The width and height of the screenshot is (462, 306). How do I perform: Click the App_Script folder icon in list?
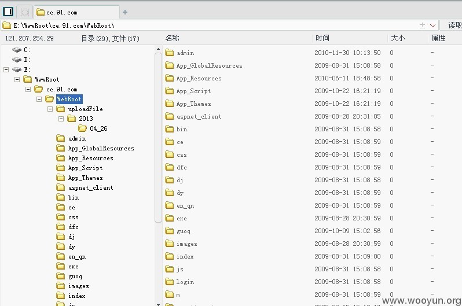point(170,91)
